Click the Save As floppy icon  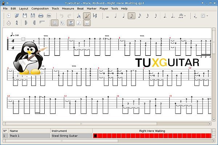[x=33, y=16]
